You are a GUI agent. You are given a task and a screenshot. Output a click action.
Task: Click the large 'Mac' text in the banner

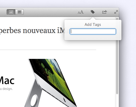[7, 81]
